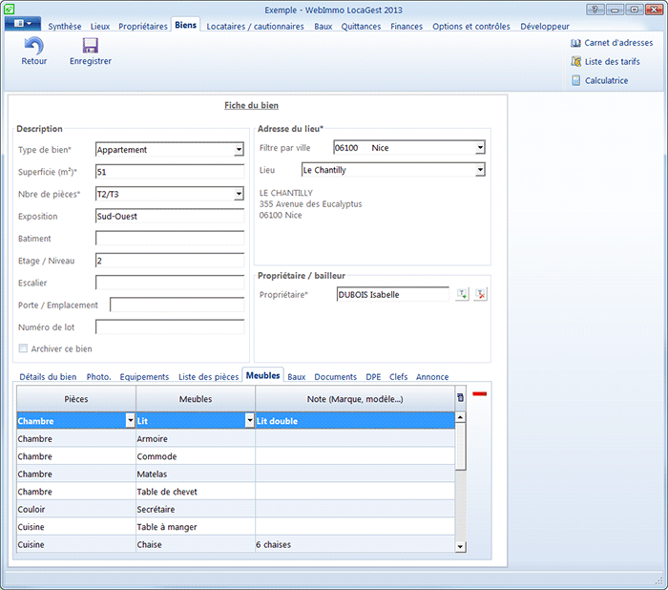Expand the 'Type de bien' dropdown
668x590 pixels.
coord(239,150)
